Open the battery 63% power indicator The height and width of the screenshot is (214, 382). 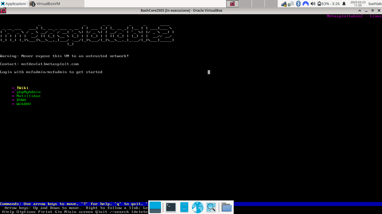329,4
